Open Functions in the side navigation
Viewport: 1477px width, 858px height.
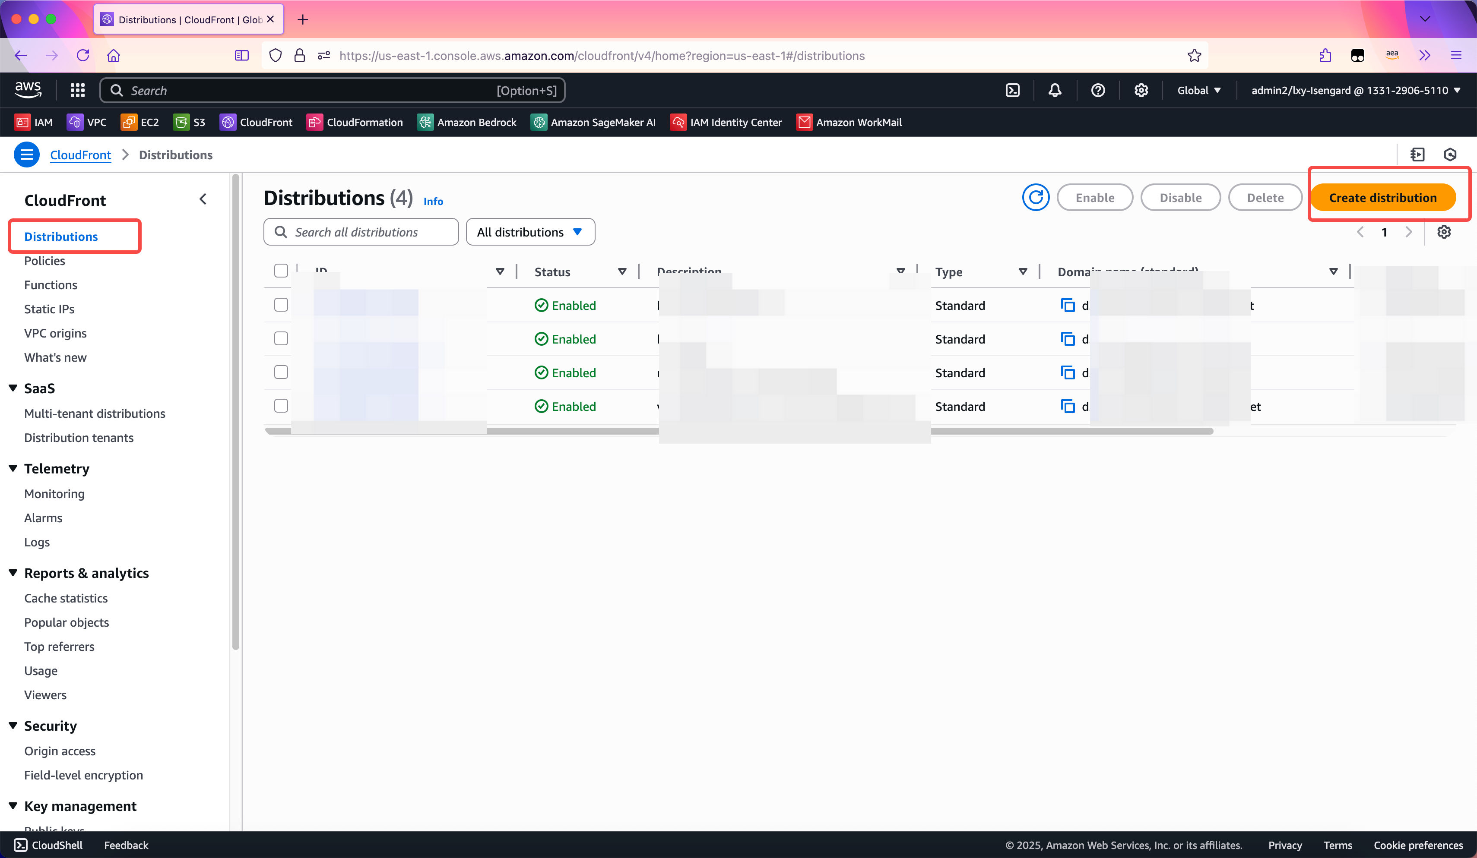51,285
